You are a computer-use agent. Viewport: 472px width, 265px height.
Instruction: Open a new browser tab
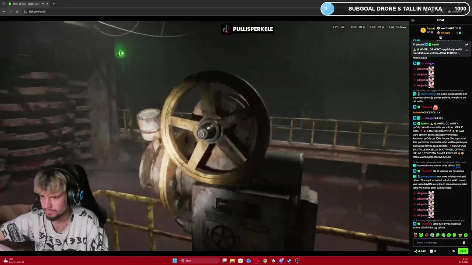pos(54,4)
